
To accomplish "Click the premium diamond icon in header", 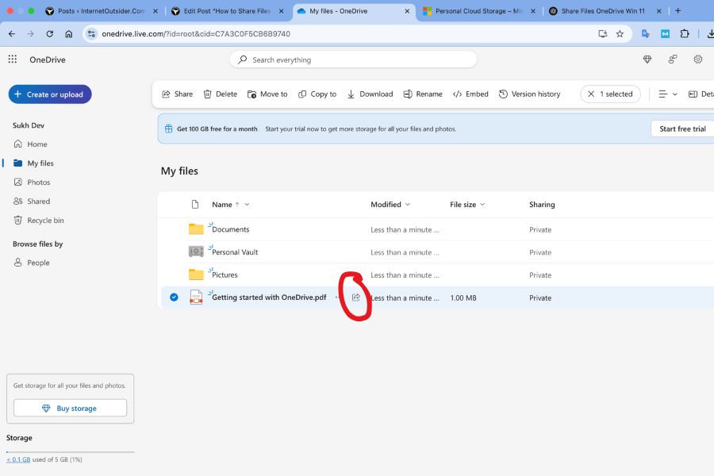I will pos(647,59).
